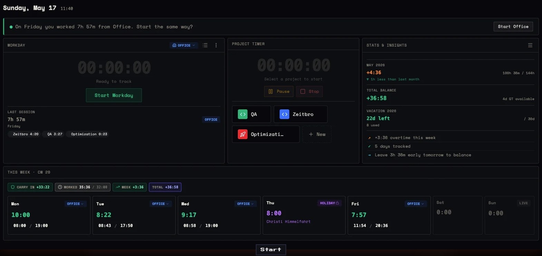The image size is (542, 256).
Task: Click the 4d GT available text
Action: pyautogui.click(x=518, y=99)
